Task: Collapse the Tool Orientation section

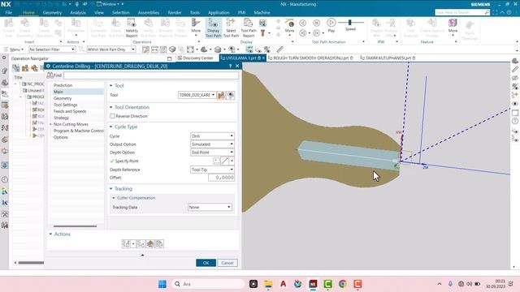Action: pos(111,107)
